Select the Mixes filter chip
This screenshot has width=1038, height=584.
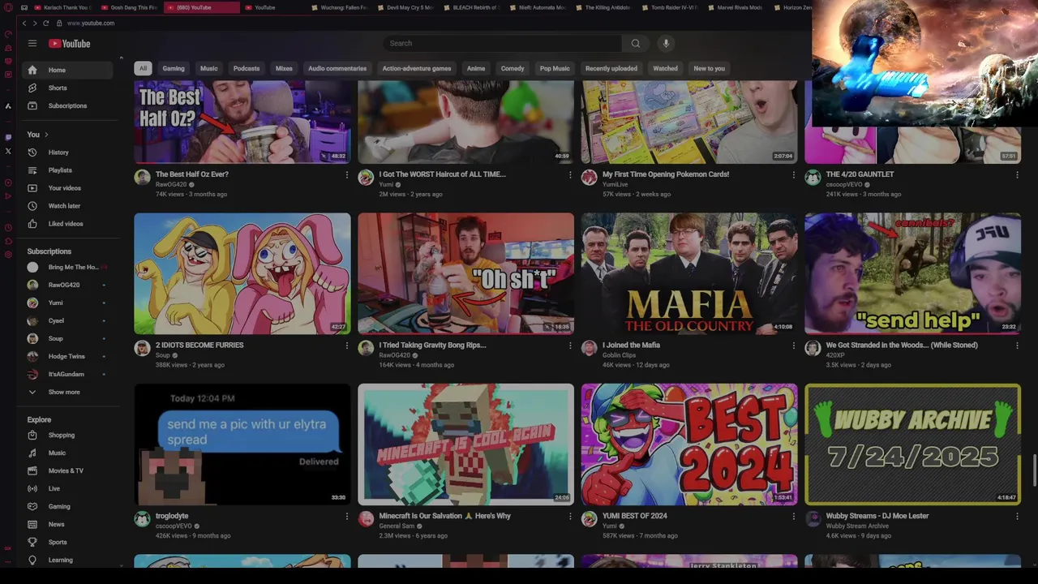pos(284,68)
